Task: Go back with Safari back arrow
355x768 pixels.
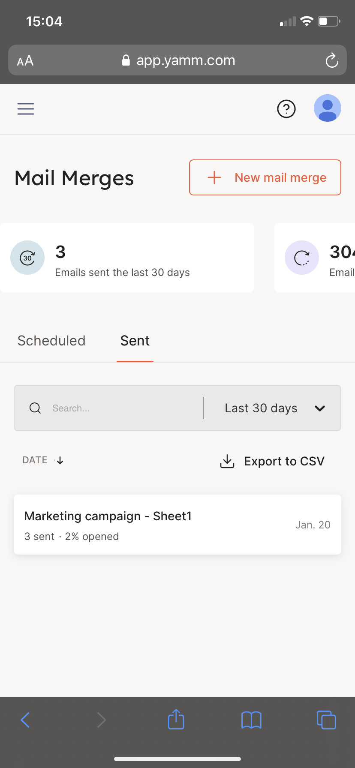Action: click(x=26, y=720)
